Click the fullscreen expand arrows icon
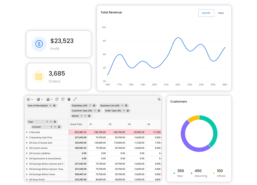This screenshot has width=257, height=185. point(75,99)
